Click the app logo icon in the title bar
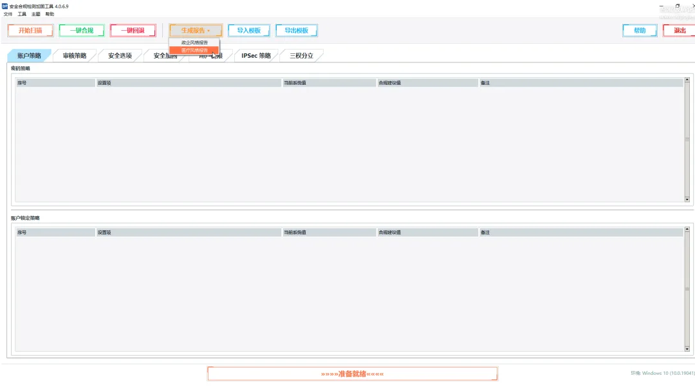This screenshot has height=389, width=695. 5,6
